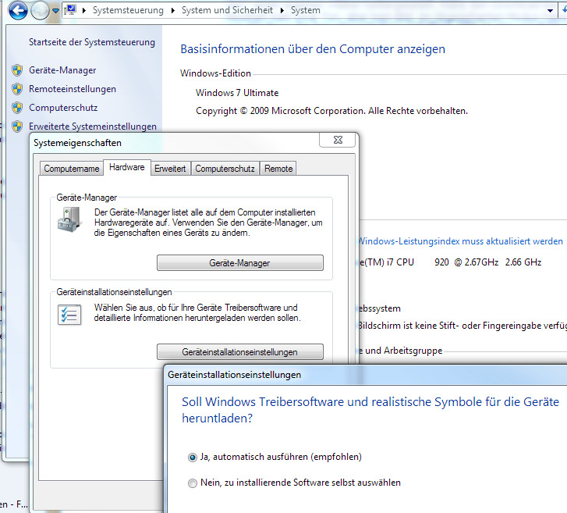This screenshot has height=513, width=567.
Task: Open Startseite der Systemsteuerung link
Action: click(x=92, y=42)
